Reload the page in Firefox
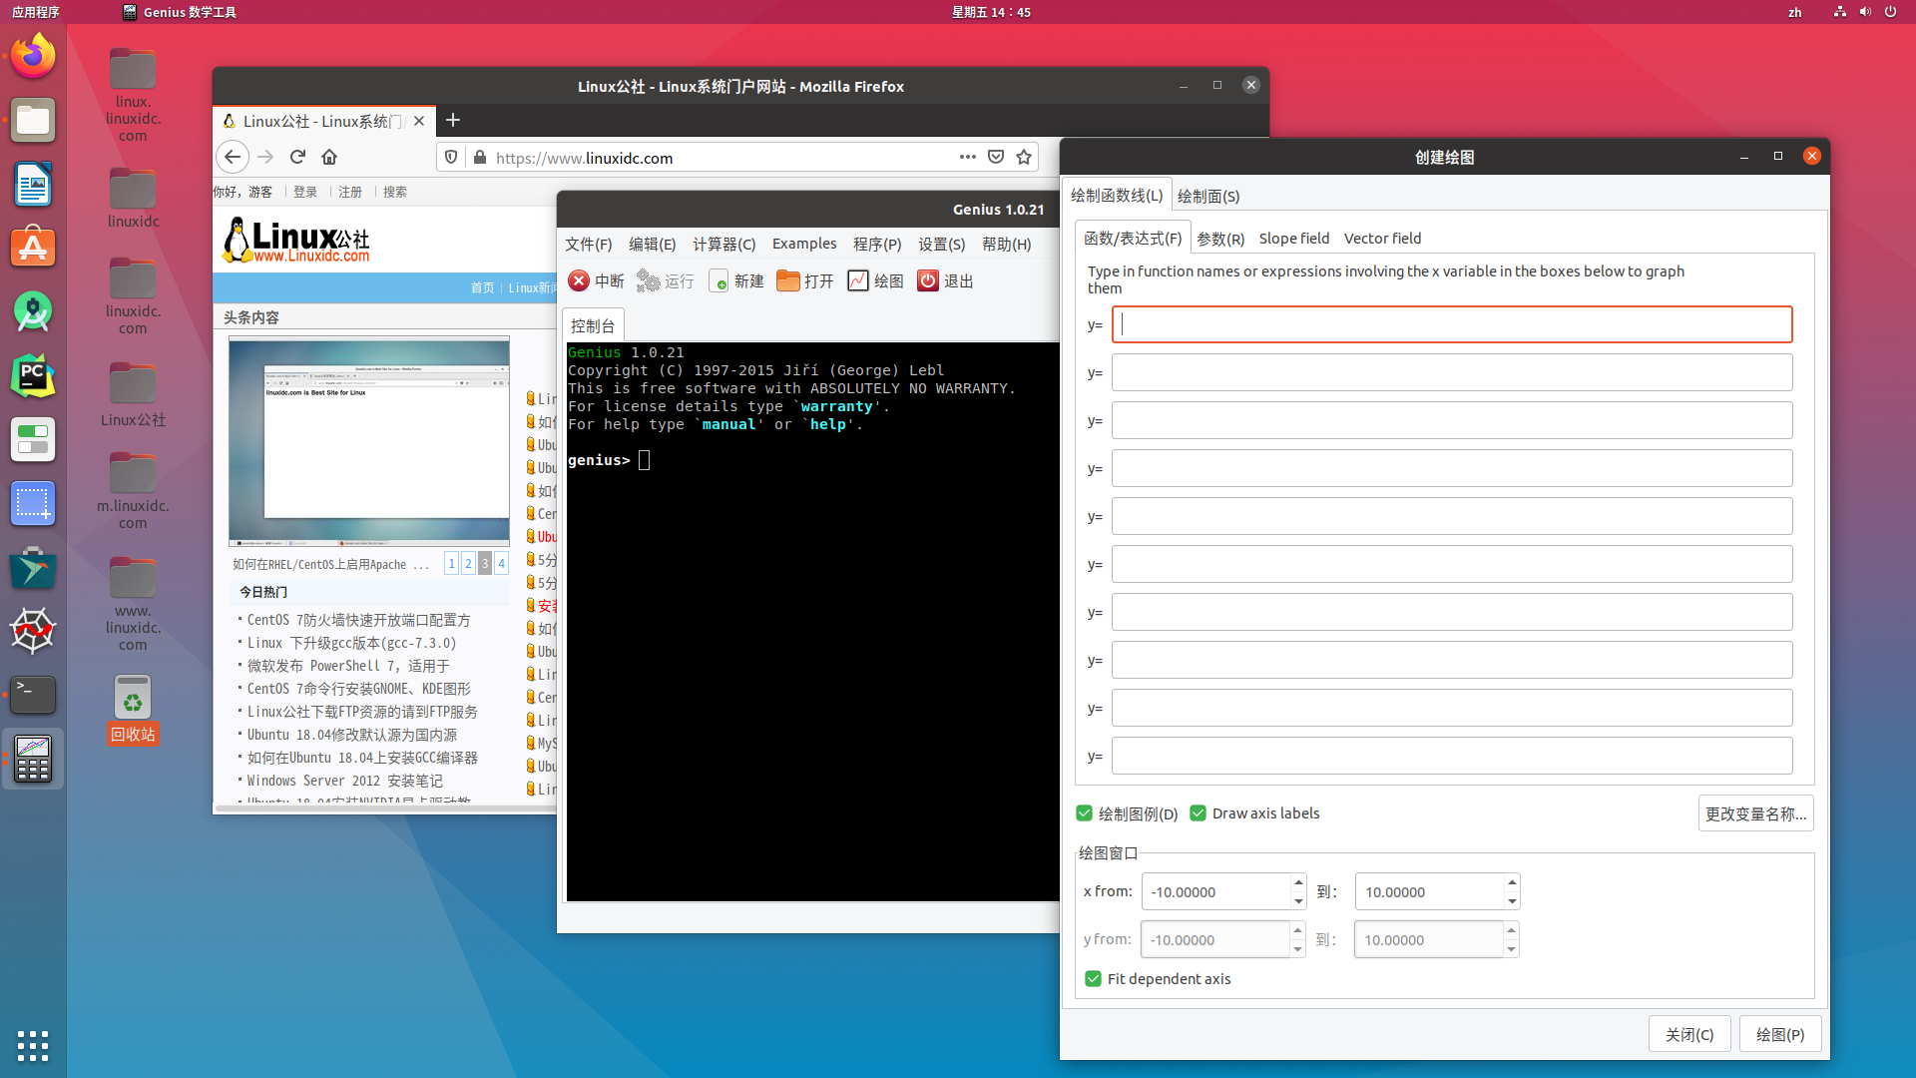The height and width of the screenshot is (1078, 1916). pos(297,157)
